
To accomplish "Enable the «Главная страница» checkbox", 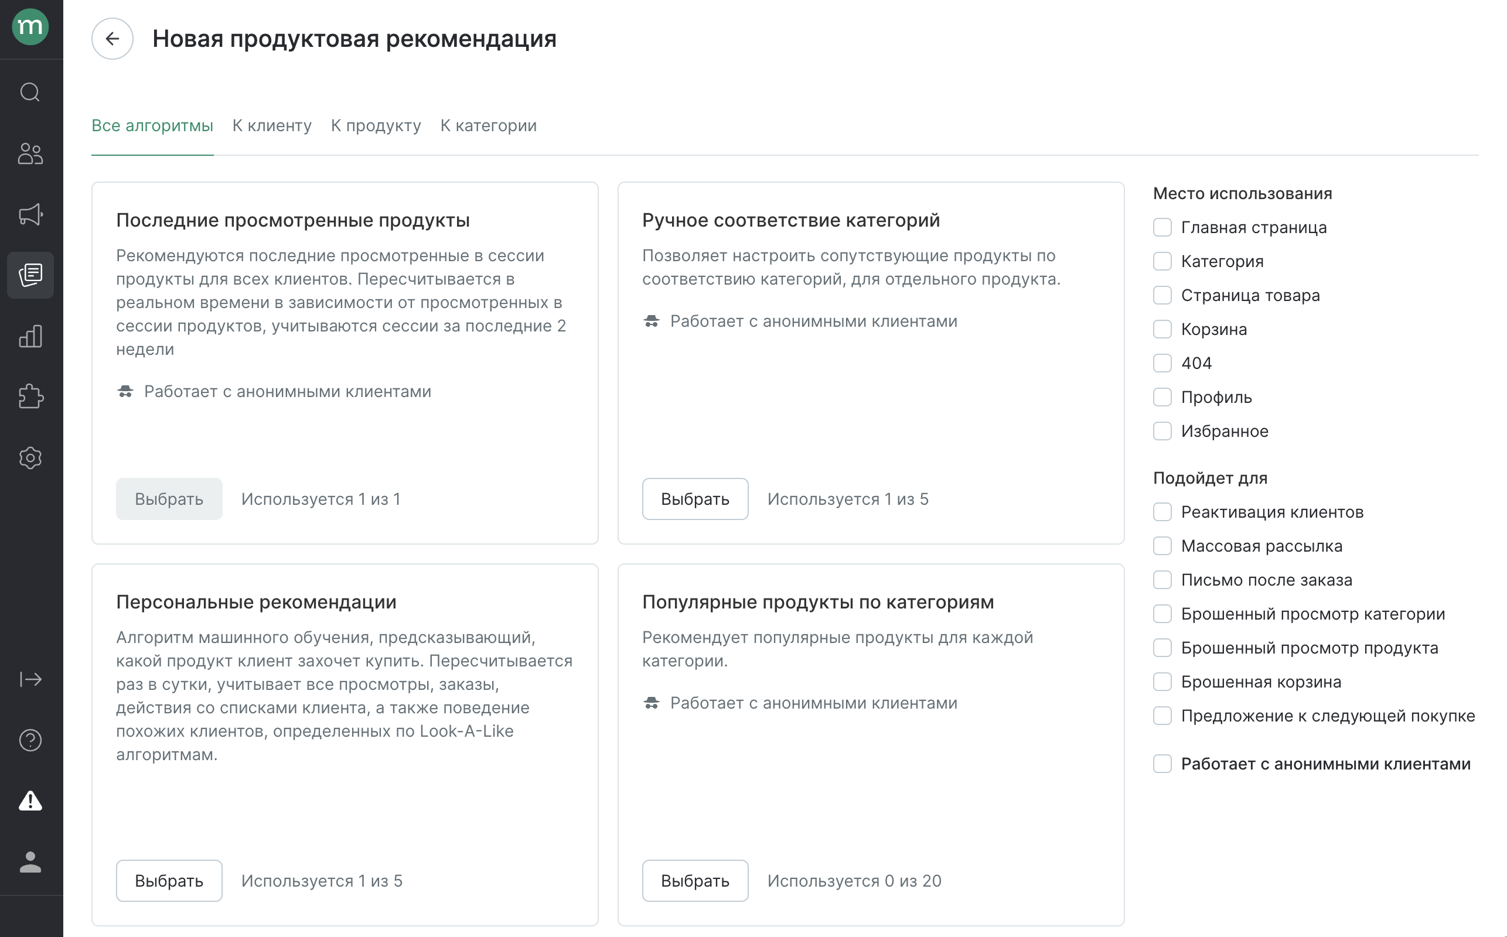I will pyautogui.click(x=1162, y=227).
